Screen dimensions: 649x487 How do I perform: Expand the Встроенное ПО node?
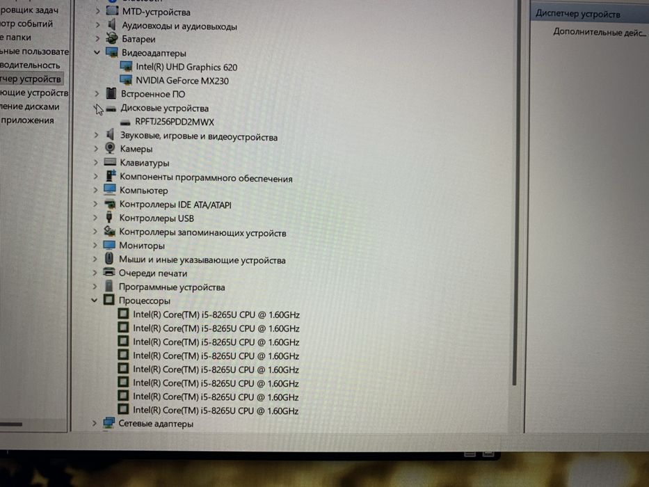coord(97,94)
